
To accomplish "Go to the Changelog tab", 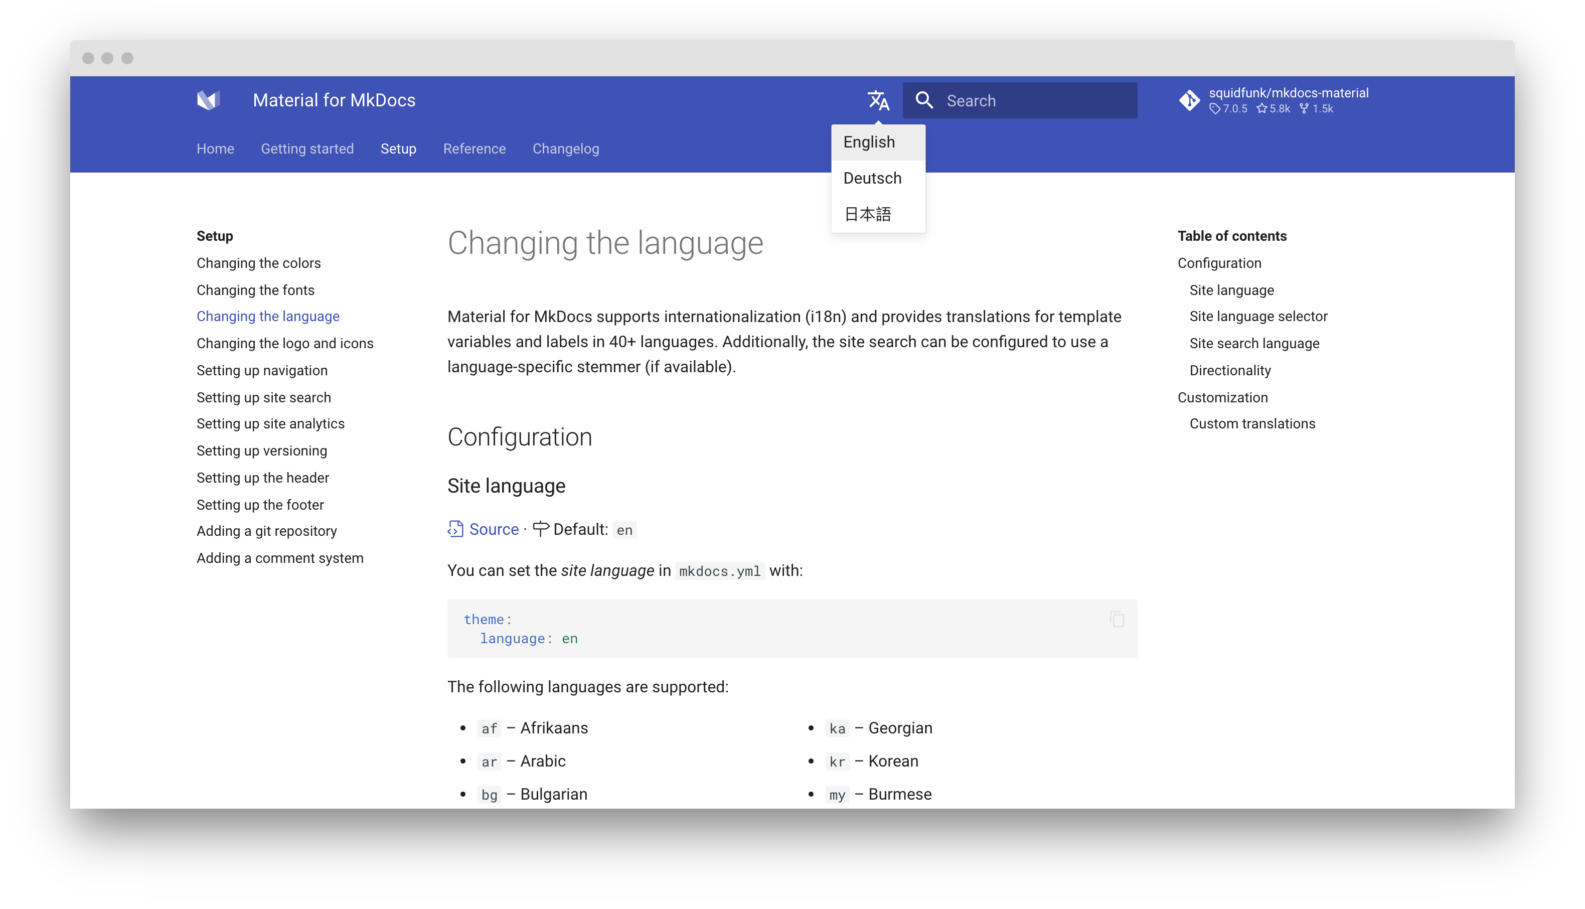I will pos(565,148).
